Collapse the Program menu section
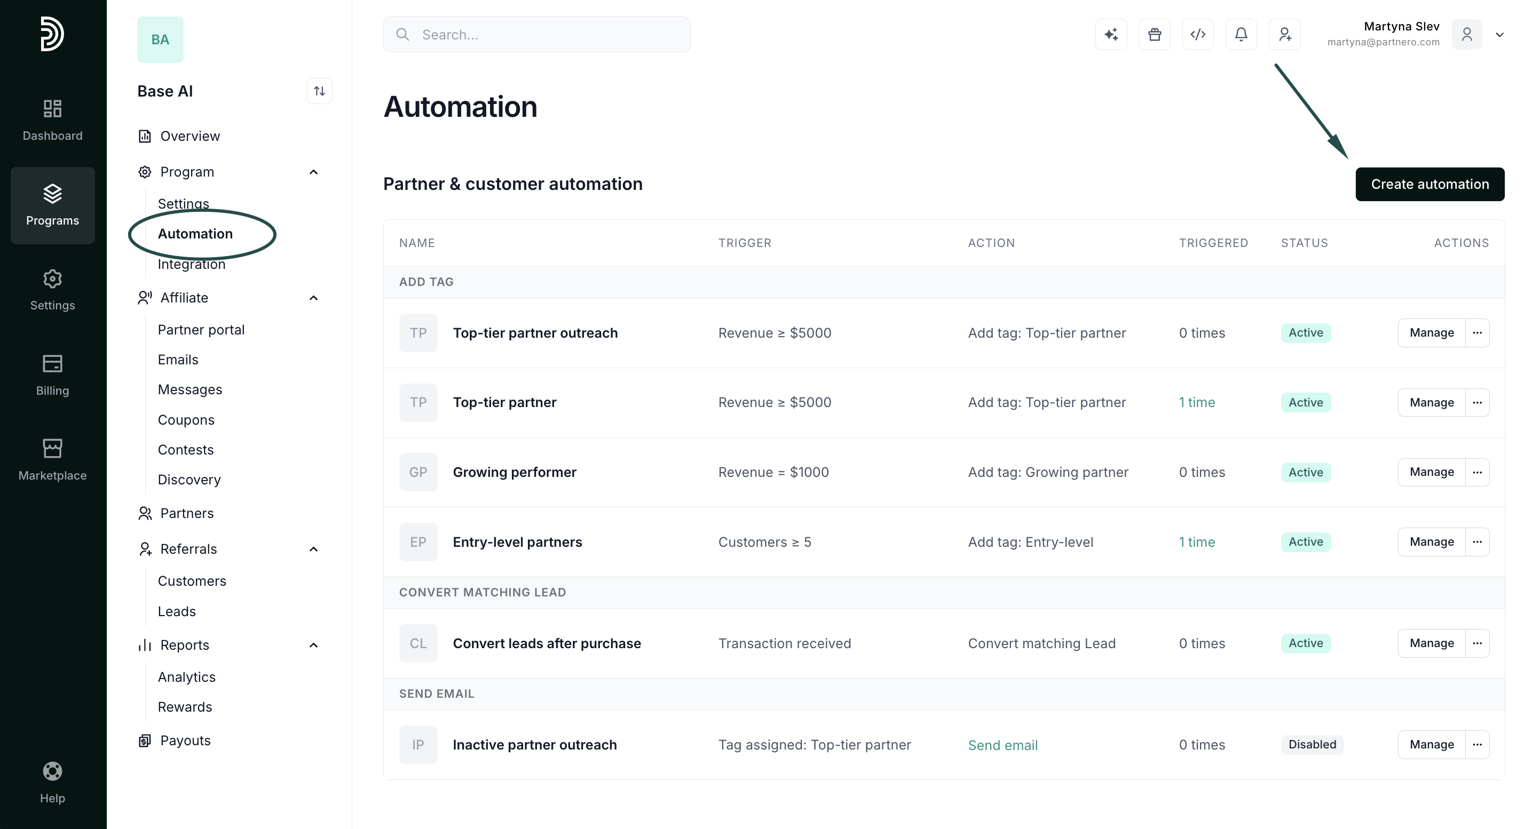This screenshot has width=1532, height=829. click(313, 172)
